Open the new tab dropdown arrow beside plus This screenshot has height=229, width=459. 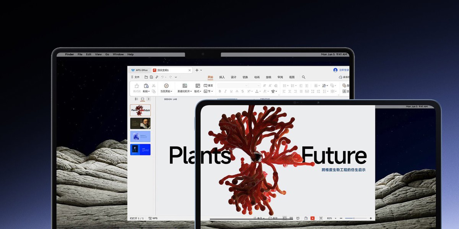[201, 70]
